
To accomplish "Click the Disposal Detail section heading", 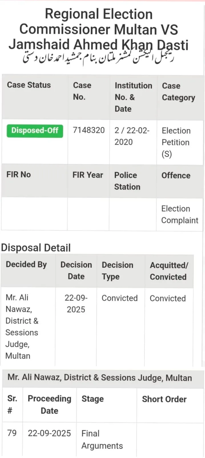I will point(36,248).
